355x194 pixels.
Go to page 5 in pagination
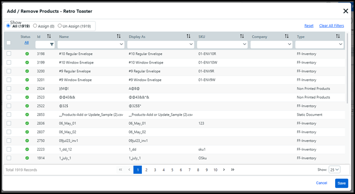tap(172, 170)
